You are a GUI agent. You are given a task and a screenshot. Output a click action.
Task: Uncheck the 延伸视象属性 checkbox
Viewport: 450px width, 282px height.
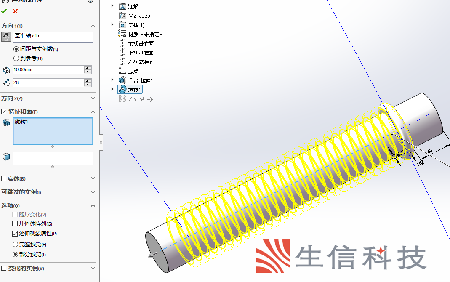(16, 234)
